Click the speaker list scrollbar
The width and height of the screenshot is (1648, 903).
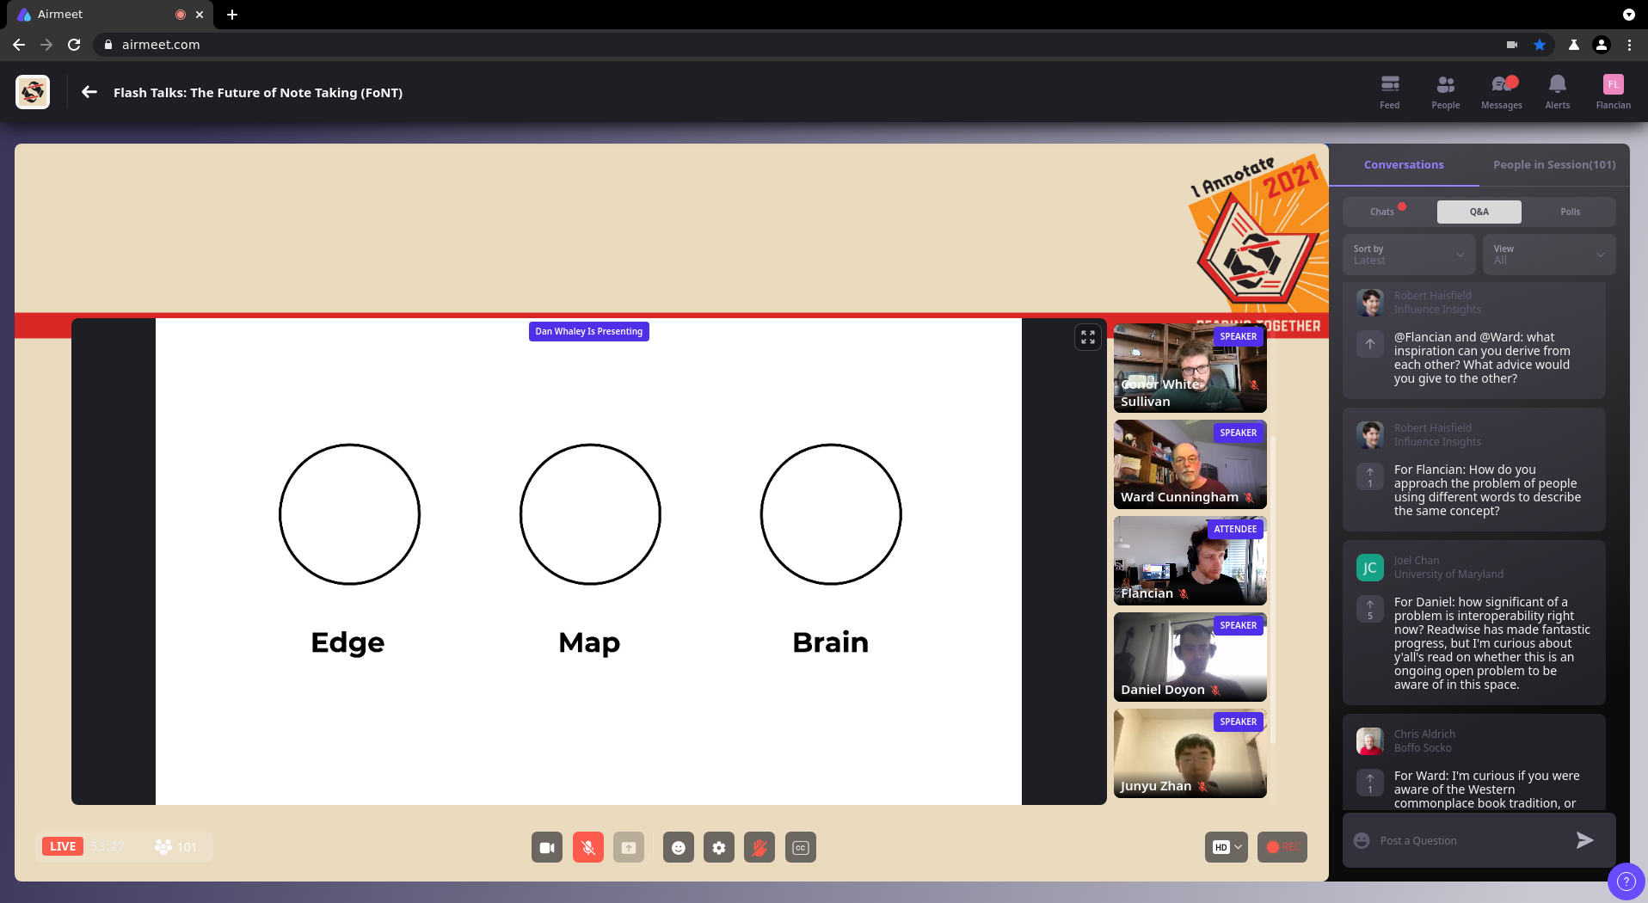click(x=1273, y=590)
